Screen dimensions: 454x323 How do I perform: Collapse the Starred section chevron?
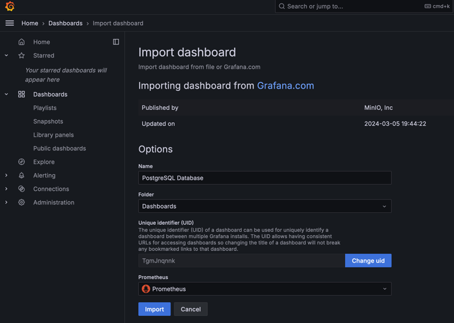tap(7, 55)
